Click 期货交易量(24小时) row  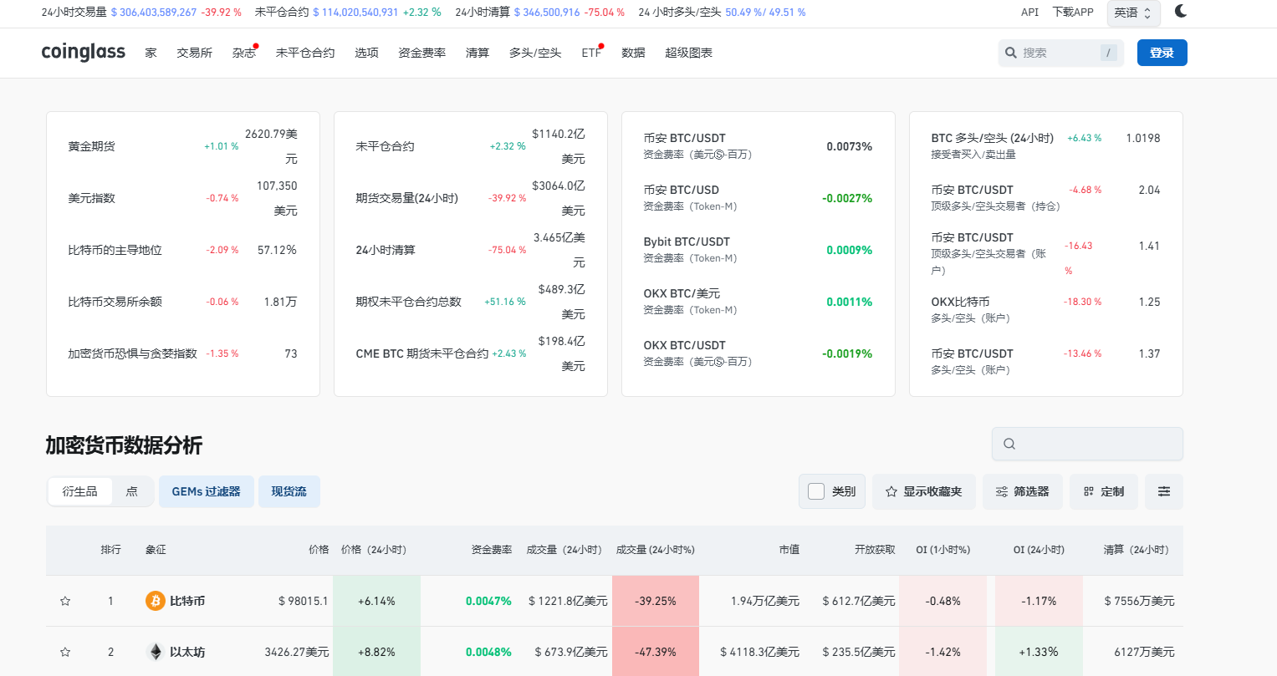[471, 198]
